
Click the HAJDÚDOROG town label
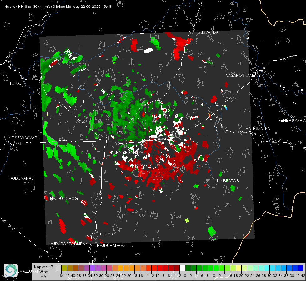click(x=64, y=199)
